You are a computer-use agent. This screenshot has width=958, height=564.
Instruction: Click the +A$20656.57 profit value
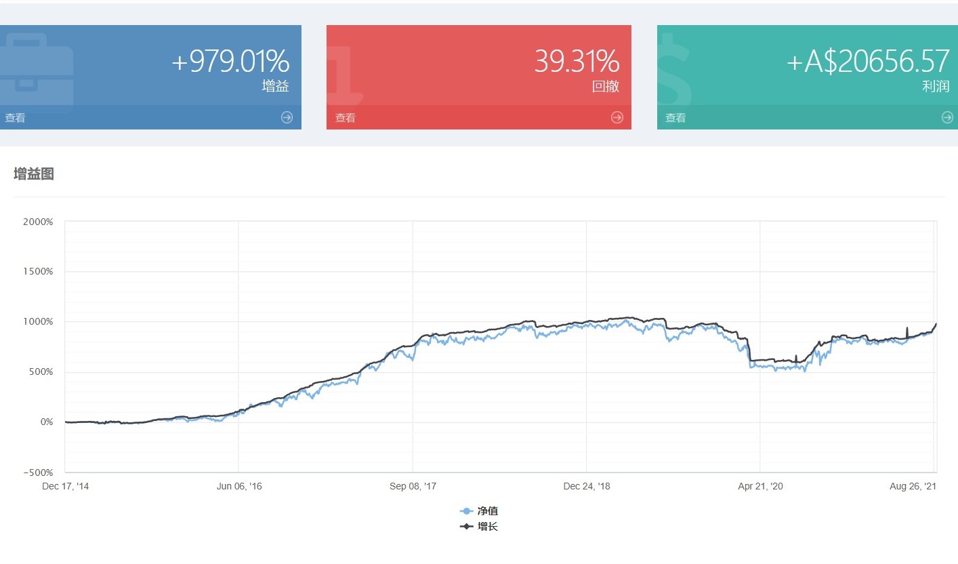point(868,62)
